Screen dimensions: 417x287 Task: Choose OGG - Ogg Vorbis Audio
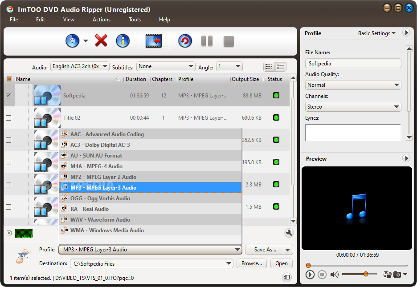pos(150,198)
